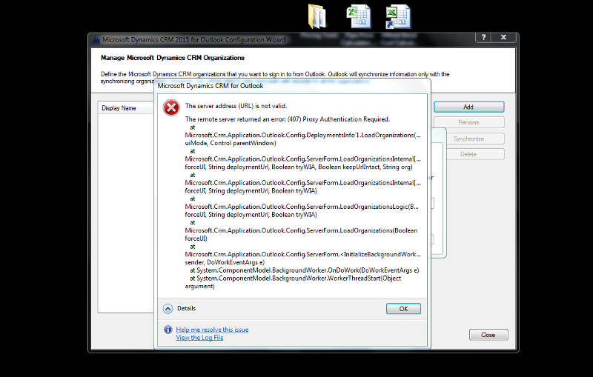Select 'The server address (URL) is not valid.' text
The width and height of the screenshot is (593, 377).
pyautogui.click(x=236, y=106)
